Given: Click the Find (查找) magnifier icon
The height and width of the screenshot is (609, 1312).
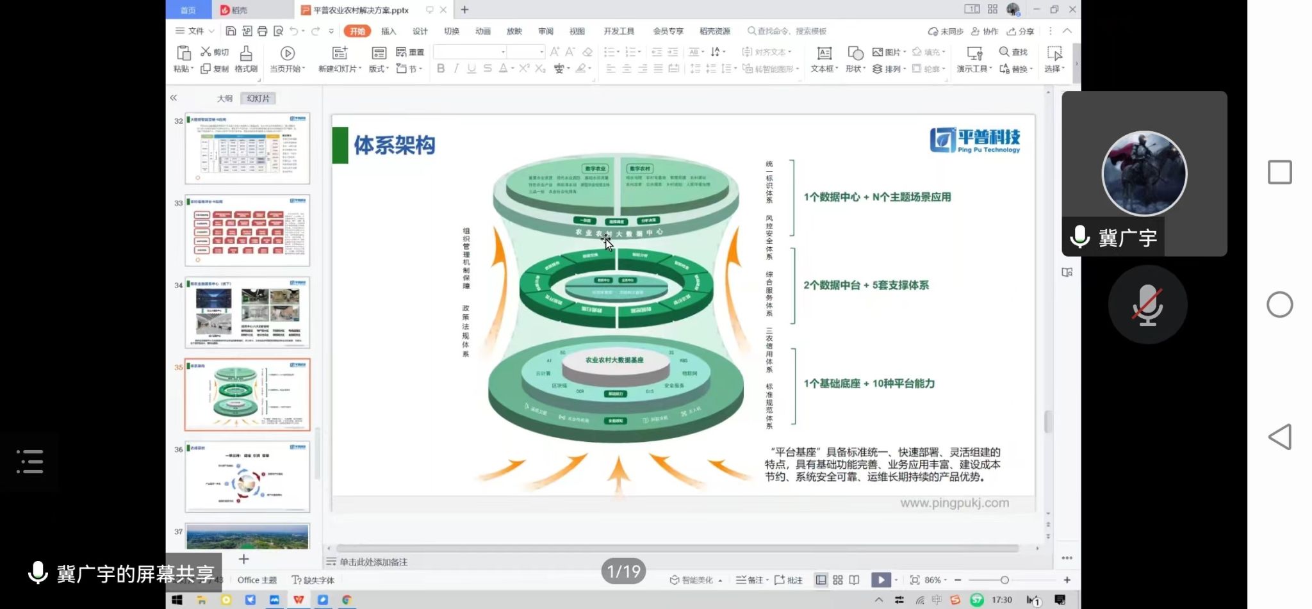Looking at the screenshot, I should 1004,51.
